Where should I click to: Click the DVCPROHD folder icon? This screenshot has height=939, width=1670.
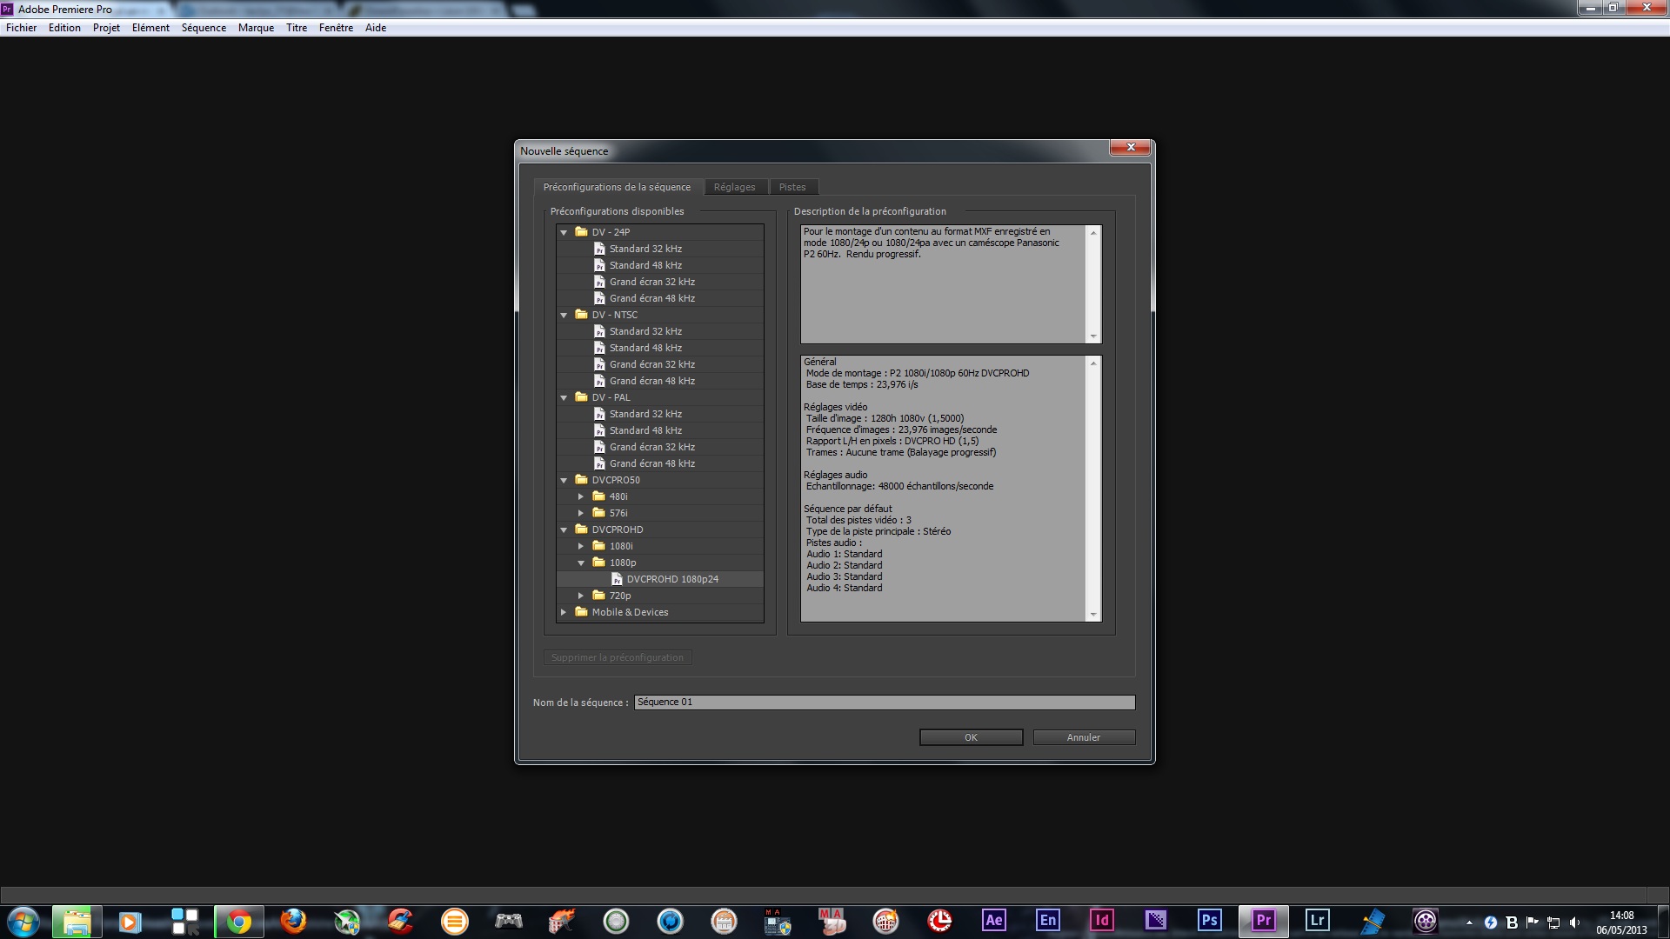pyautogui.click(x=582, y=529)
